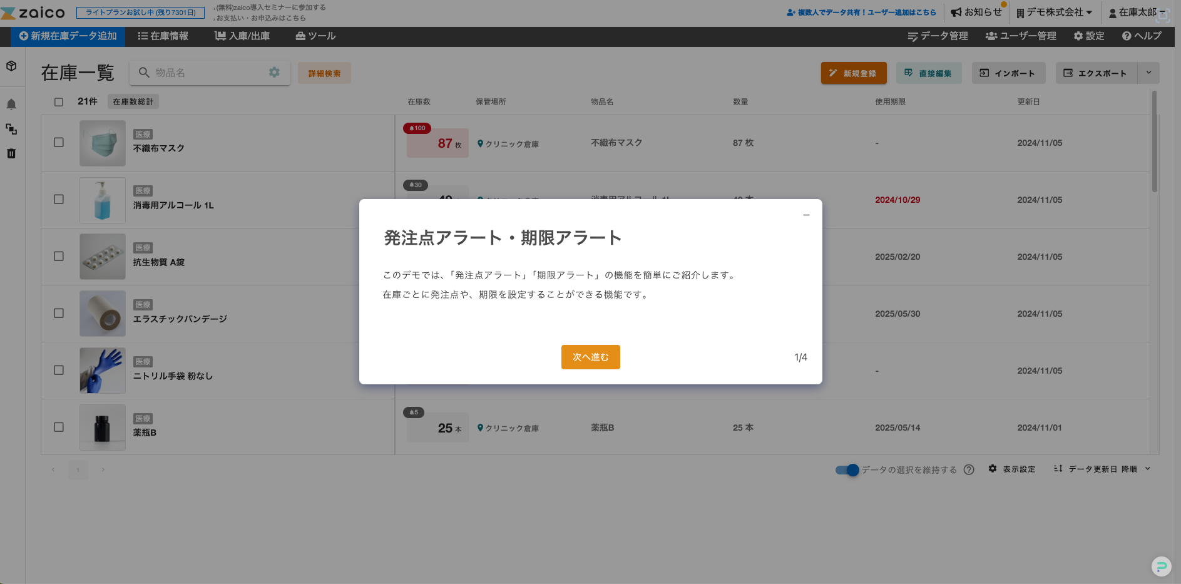This screenshot has width=1181, height=584.
Task: Open the 設定 menu
Action: [1089, 36]
